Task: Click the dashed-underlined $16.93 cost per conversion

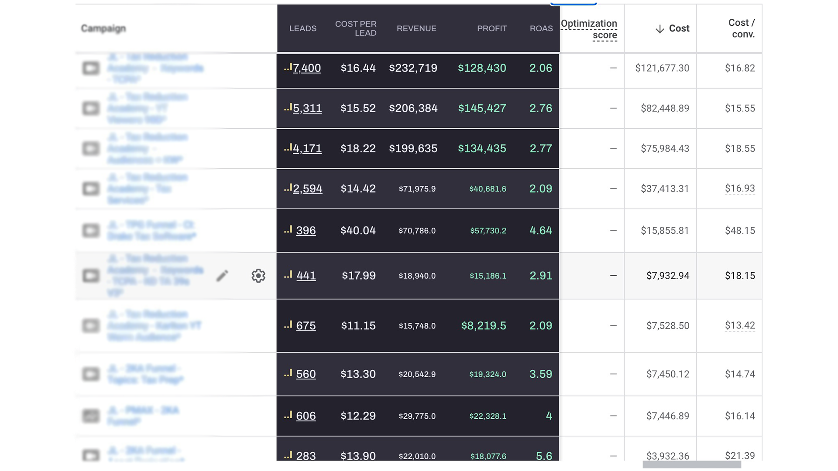Action: pos(740,188)
